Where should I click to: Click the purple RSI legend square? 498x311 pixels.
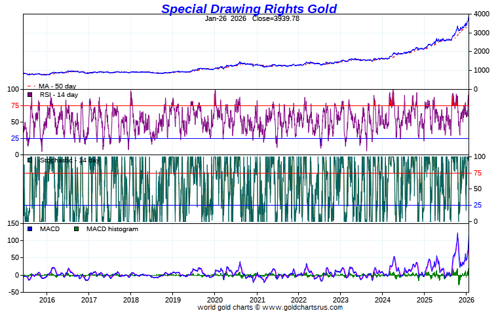click(29, 95)
